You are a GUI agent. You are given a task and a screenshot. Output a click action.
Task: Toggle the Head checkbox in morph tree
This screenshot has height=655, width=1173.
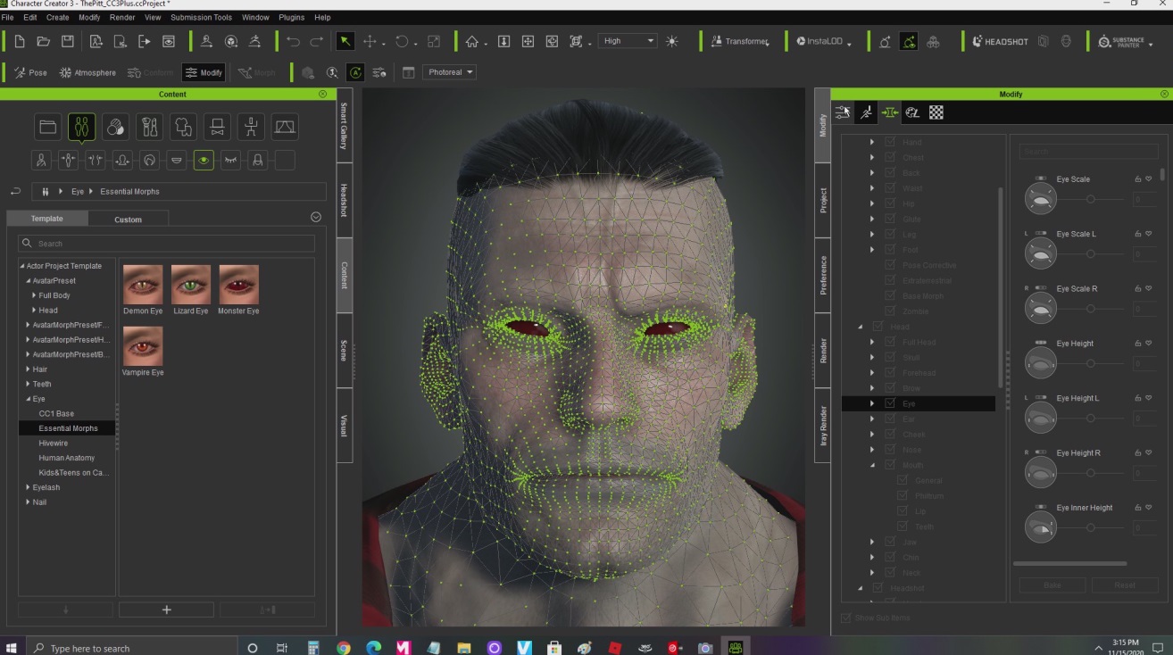[878, 327]
